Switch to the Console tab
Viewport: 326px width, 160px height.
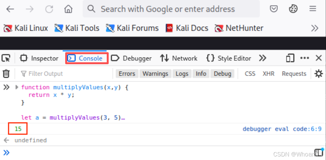click(x=85, y=58)
